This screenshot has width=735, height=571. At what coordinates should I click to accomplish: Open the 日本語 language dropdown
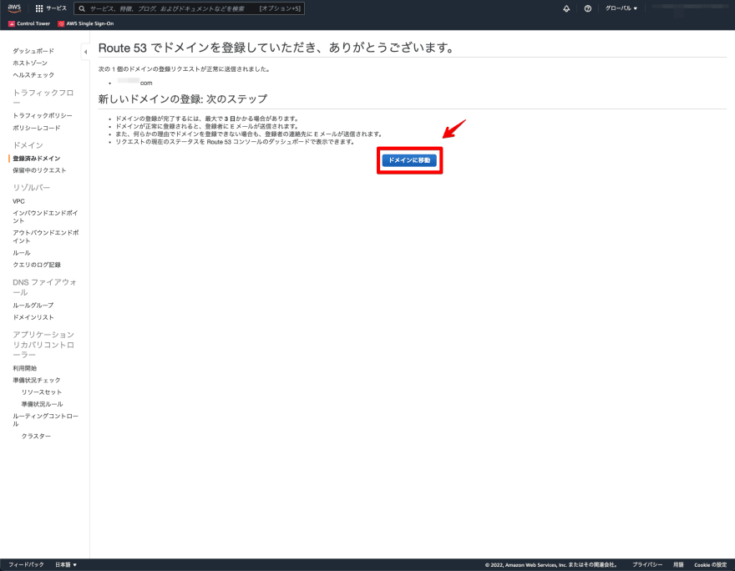point(66,564)
